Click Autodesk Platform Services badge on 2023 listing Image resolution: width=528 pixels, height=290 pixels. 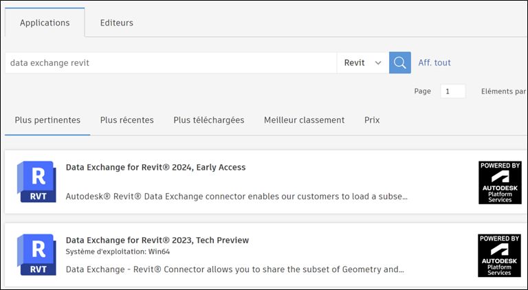click(499, 256)
